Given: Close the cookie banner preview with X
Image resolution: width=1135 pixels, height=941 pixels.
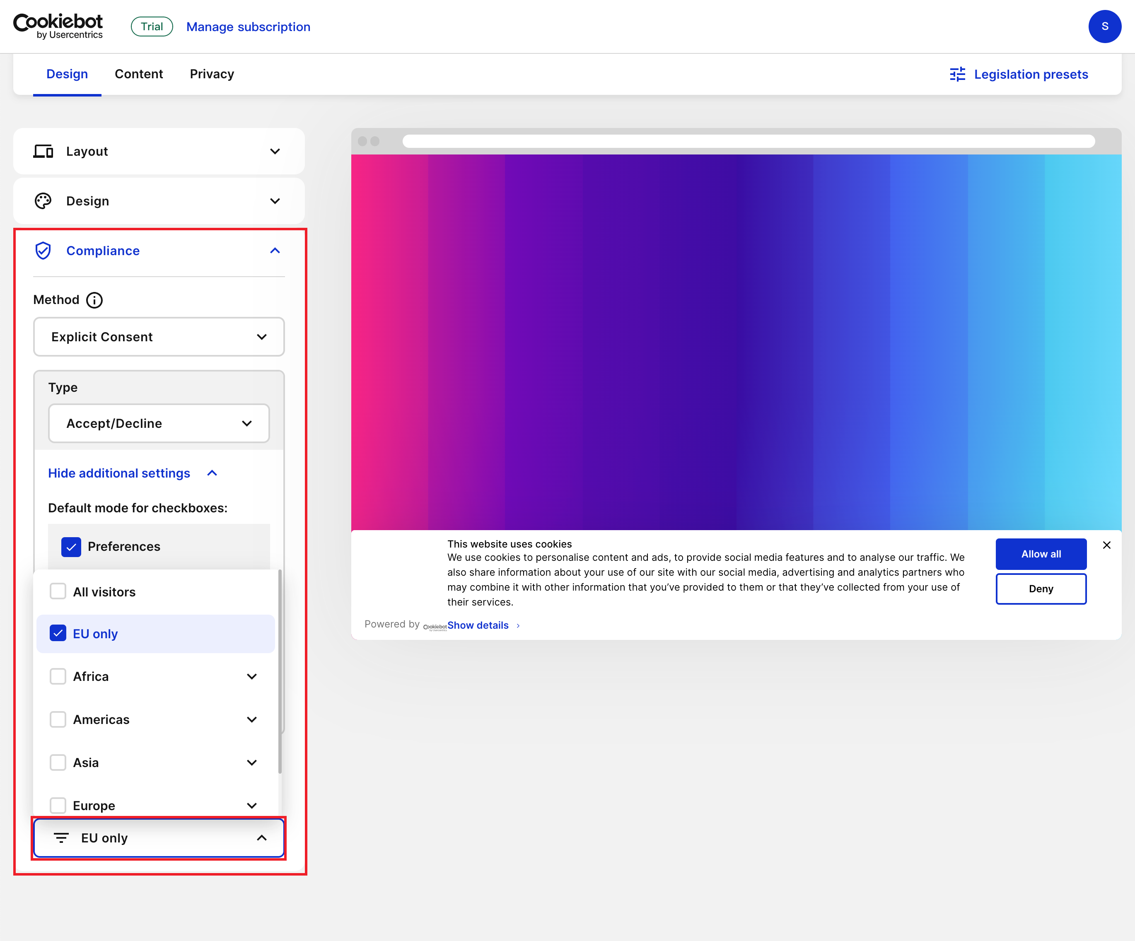Looking at the screenshot, I should point(1106,545).
